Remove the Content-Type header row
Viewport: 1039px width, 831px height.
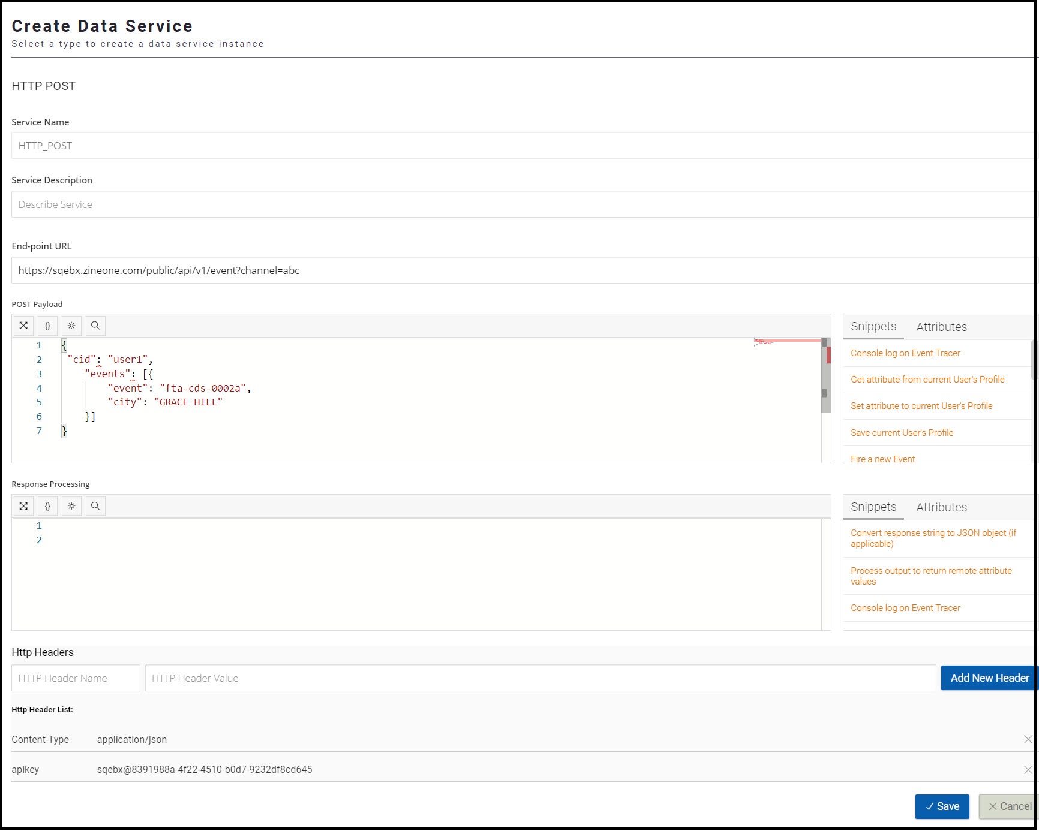pos(1028,740)
